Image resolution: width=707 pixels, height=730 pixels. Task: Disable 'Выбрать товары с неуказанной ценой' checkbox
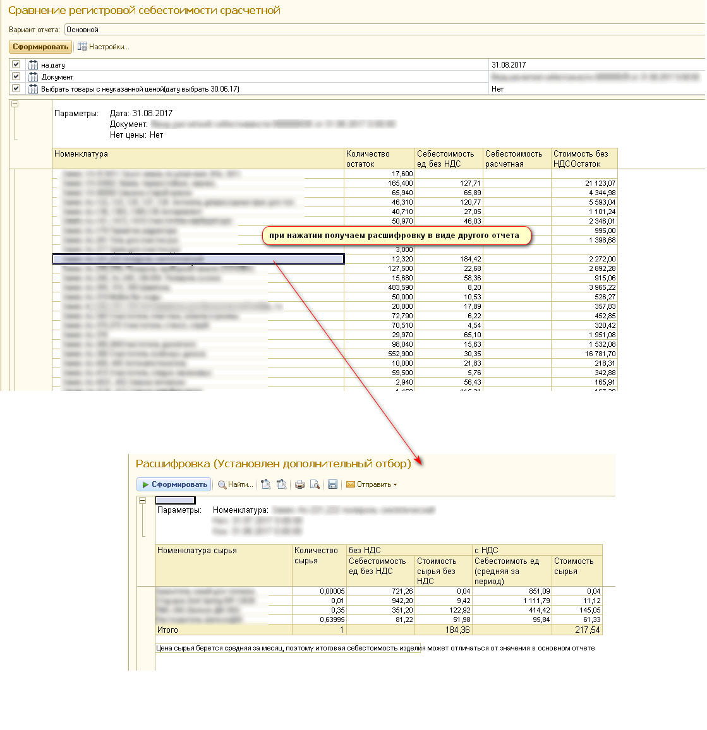[x=16, y=88]
